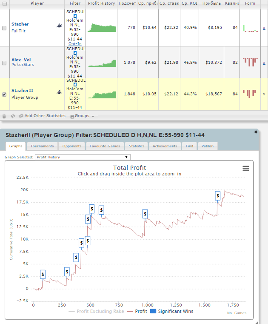Open Alex_Vol profit history thumbnail
Screen dimensions: 268x324
click(x=102, y=63)
